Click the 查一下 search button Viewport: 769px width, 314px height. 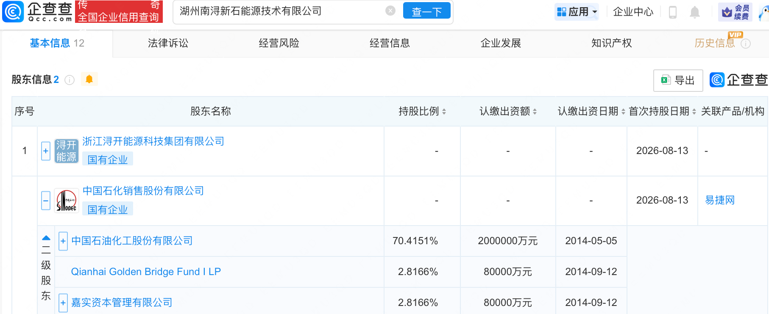coord(427,11)
